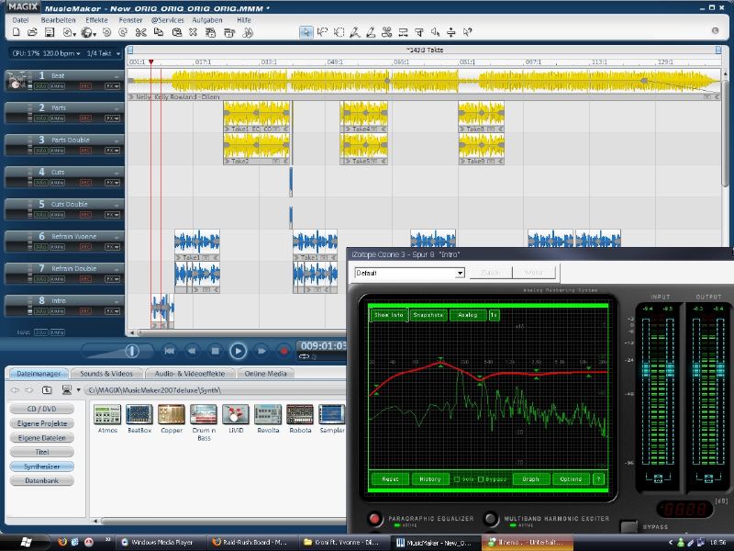Arm REC on track 3 Parts Double

point(85,151)
